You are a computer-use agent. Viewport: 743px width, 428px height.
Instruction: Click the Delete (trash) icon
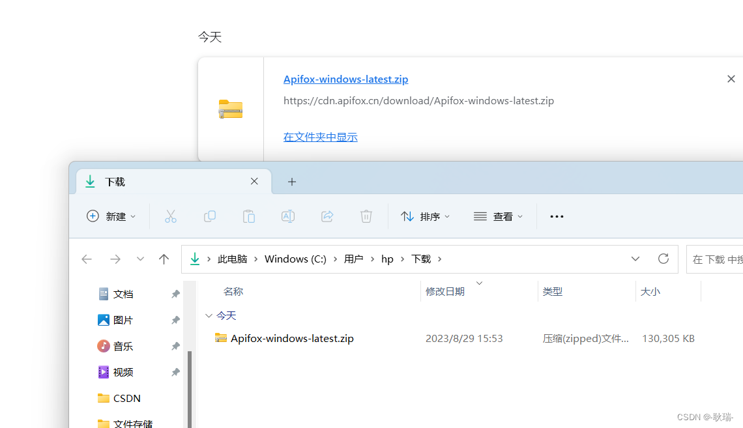coord(366,216)
